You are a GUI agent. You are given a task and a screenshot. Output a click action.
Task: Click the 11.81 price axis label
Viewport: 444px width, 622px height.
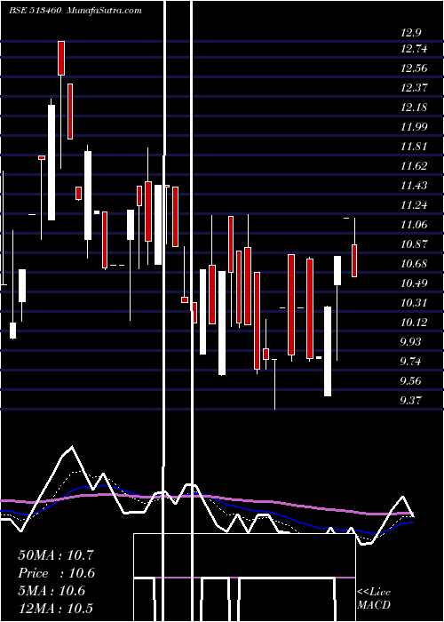414,147
